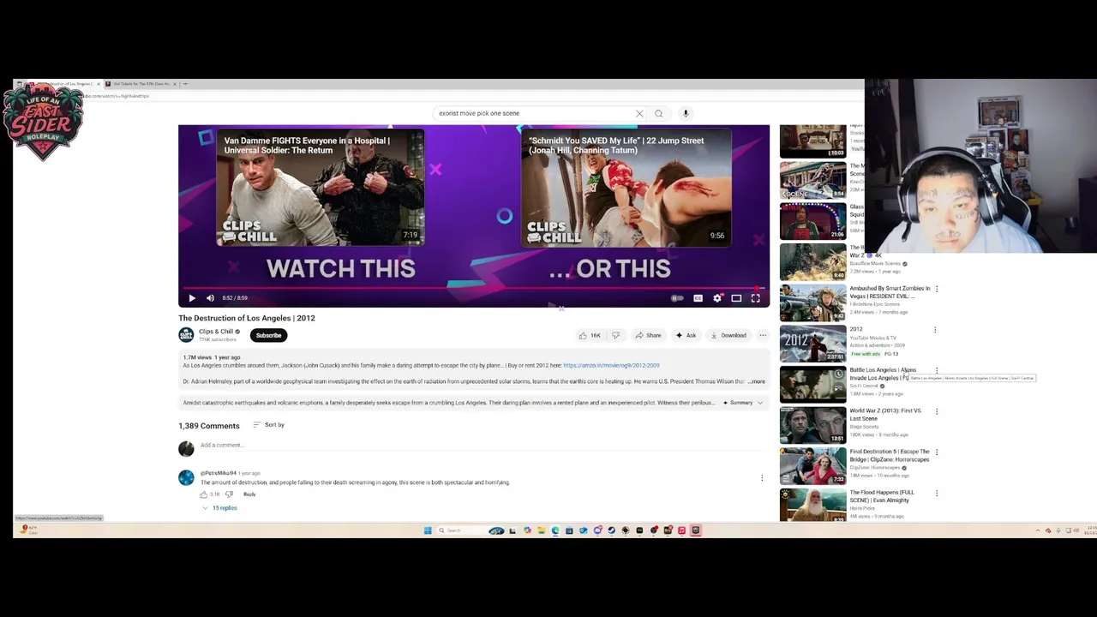The width and height of the screenshot is (1097, 617).
Task: Share the video
Action: [649, 335]
